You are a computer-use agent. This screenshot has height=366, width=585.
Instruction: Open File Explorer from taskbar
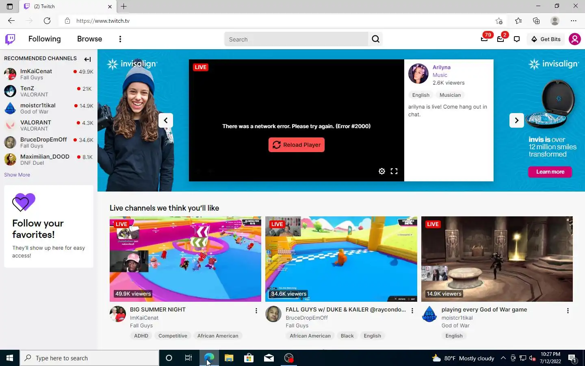click(229, 358)
